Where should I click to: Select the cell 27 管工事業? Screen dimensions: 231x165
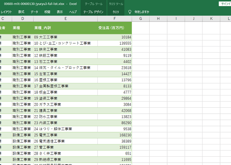[65, 147]
